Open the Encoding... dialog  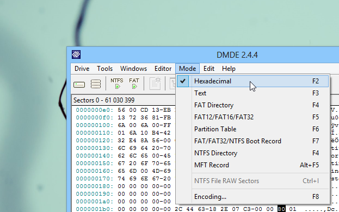(x=252, y=197)
